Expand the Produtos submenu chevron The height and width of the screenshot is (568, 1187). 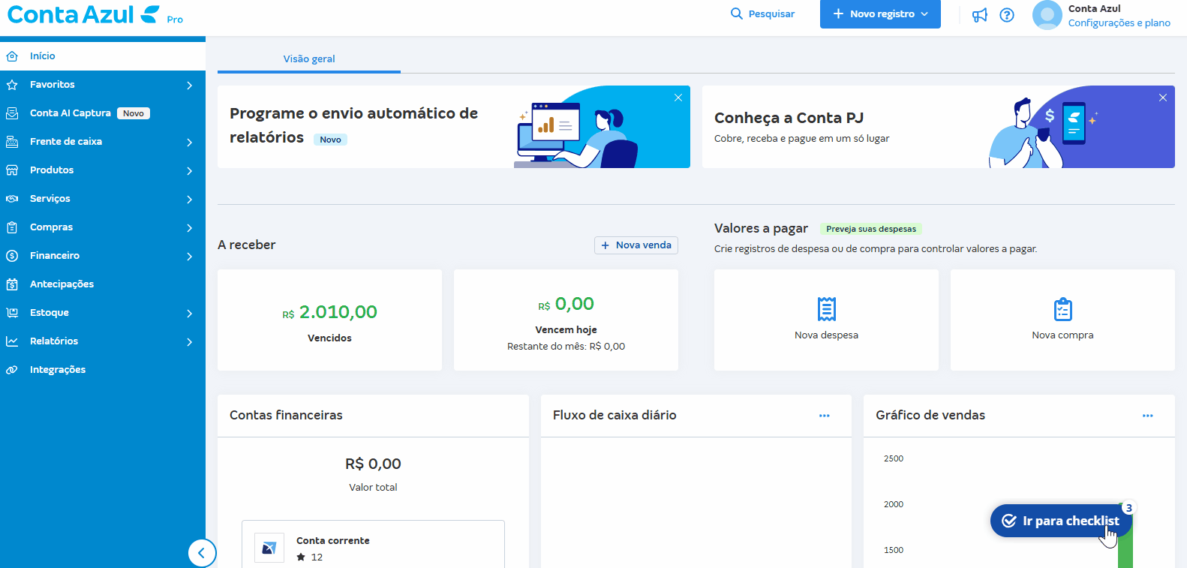(x=190, y=171)
